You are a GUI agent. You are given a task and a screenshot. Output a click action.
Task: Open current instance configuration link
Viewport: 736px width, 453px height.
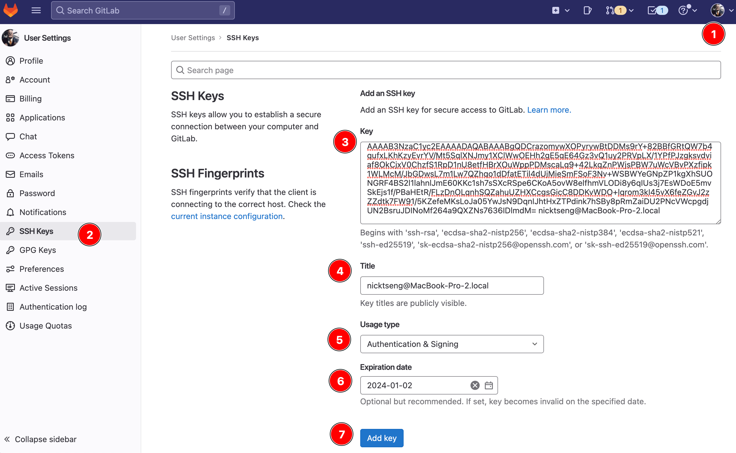pos(227,216)
